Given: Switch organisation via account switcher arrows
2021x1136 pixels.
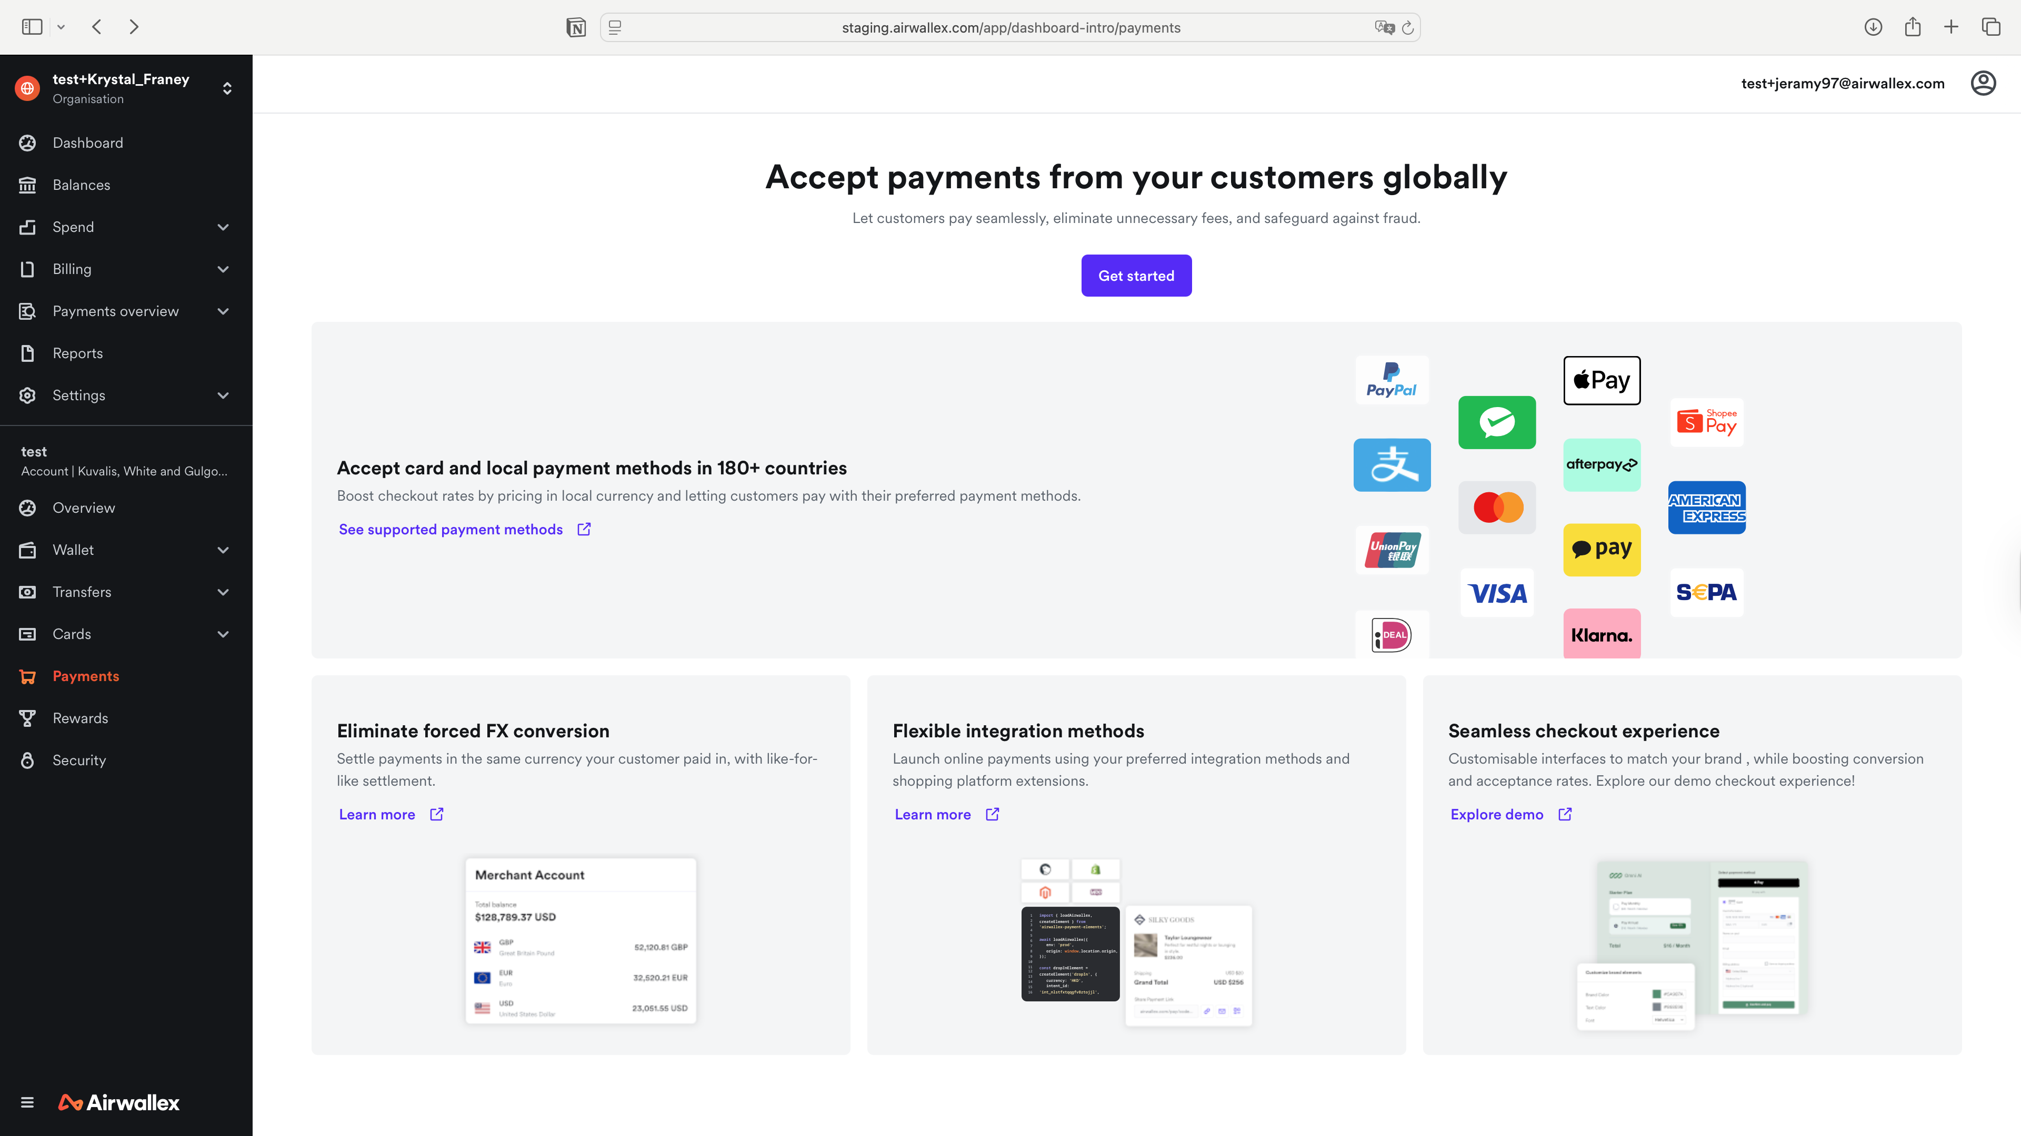Looking at the screenshot, I should 227,88.
